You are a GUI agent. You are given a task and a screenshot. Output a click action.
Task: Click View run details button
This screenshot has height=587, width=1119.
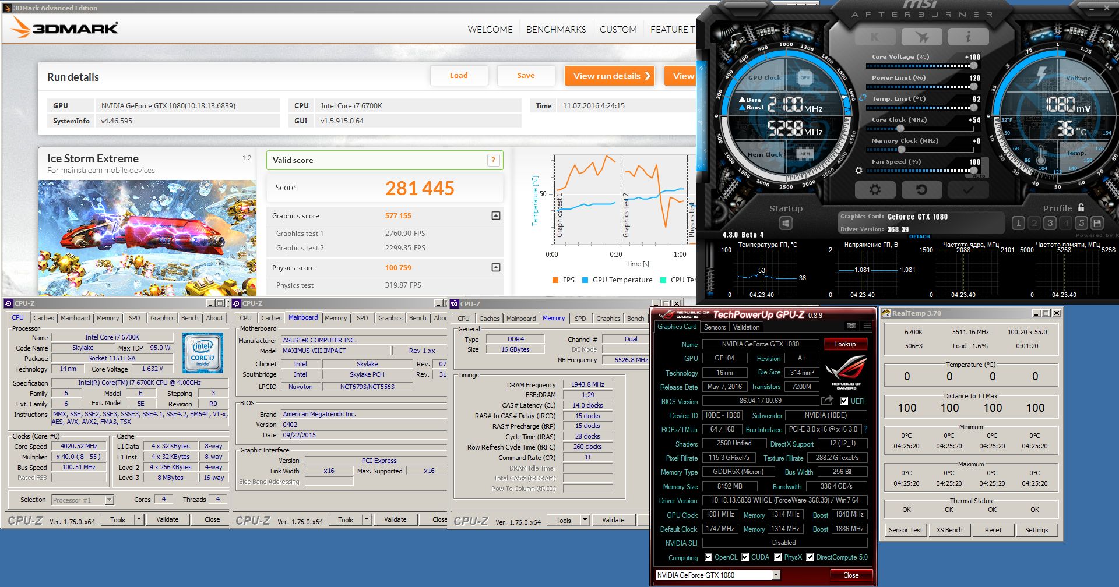[609, 76]
